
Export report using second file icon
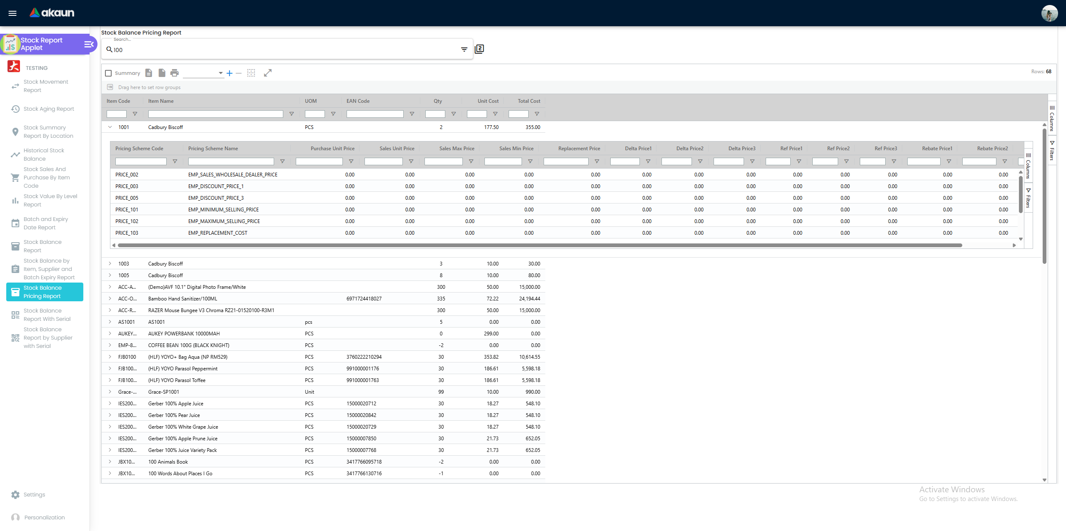[162, 73]
